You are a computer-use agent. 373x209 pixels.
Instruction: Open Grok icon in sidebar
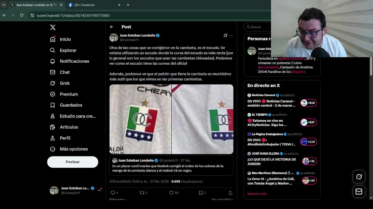(52, 83)
